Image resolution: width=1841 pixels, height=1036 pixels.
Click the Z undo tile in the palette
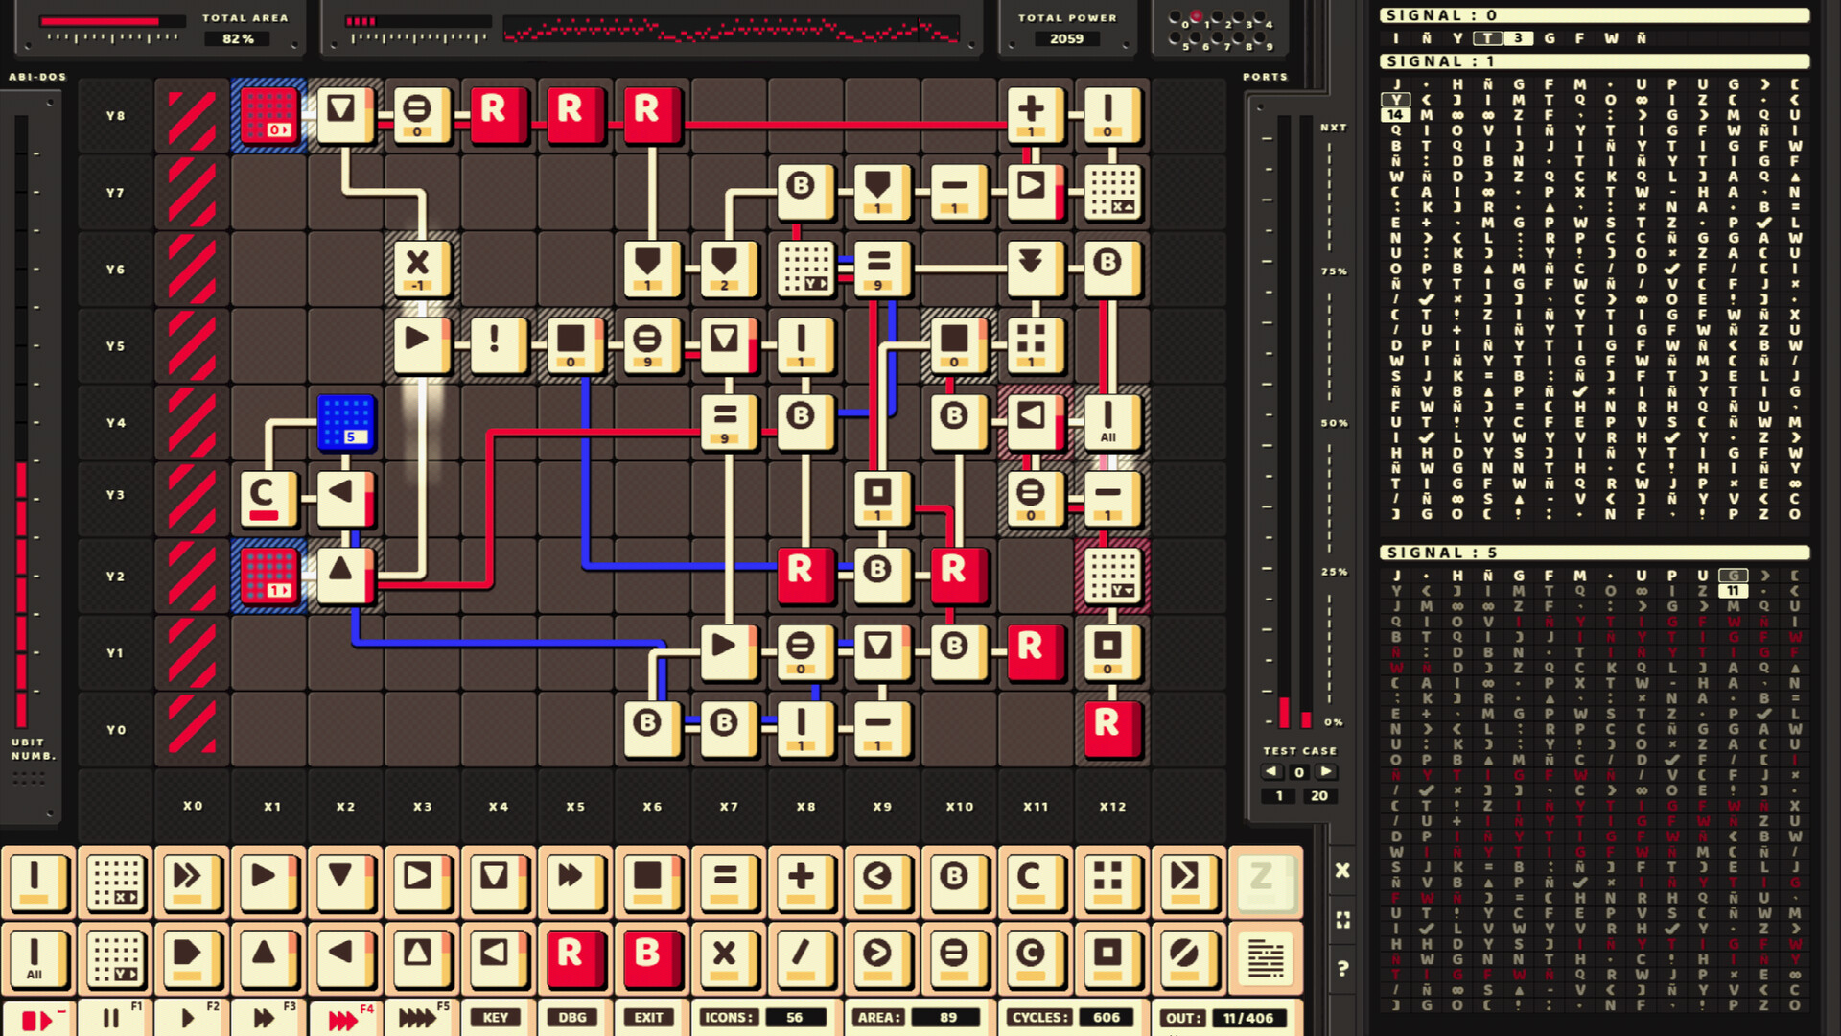tap(1264, 884)
